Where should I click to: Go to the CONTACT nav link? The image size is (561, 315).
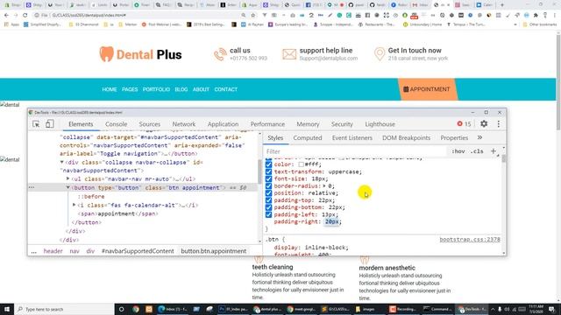tap(226, 89)
